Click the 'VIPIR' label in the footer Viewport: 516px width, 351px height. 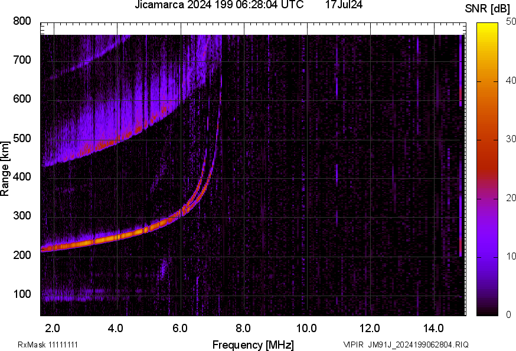[354, 345]
